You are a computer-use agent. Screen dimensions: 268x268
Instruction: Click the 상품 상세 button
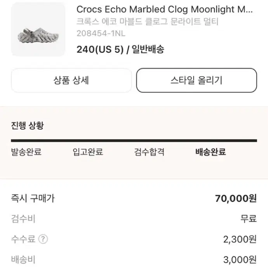pyautogui.click(x=71, y=80)
